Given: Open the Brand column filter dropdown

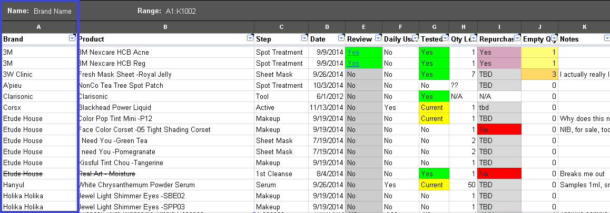Looking at the screenshot, I should coord(72,38).
